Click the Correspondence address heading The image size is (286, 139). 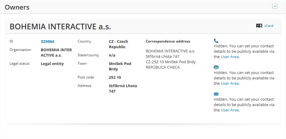click(x=168, y=41)
